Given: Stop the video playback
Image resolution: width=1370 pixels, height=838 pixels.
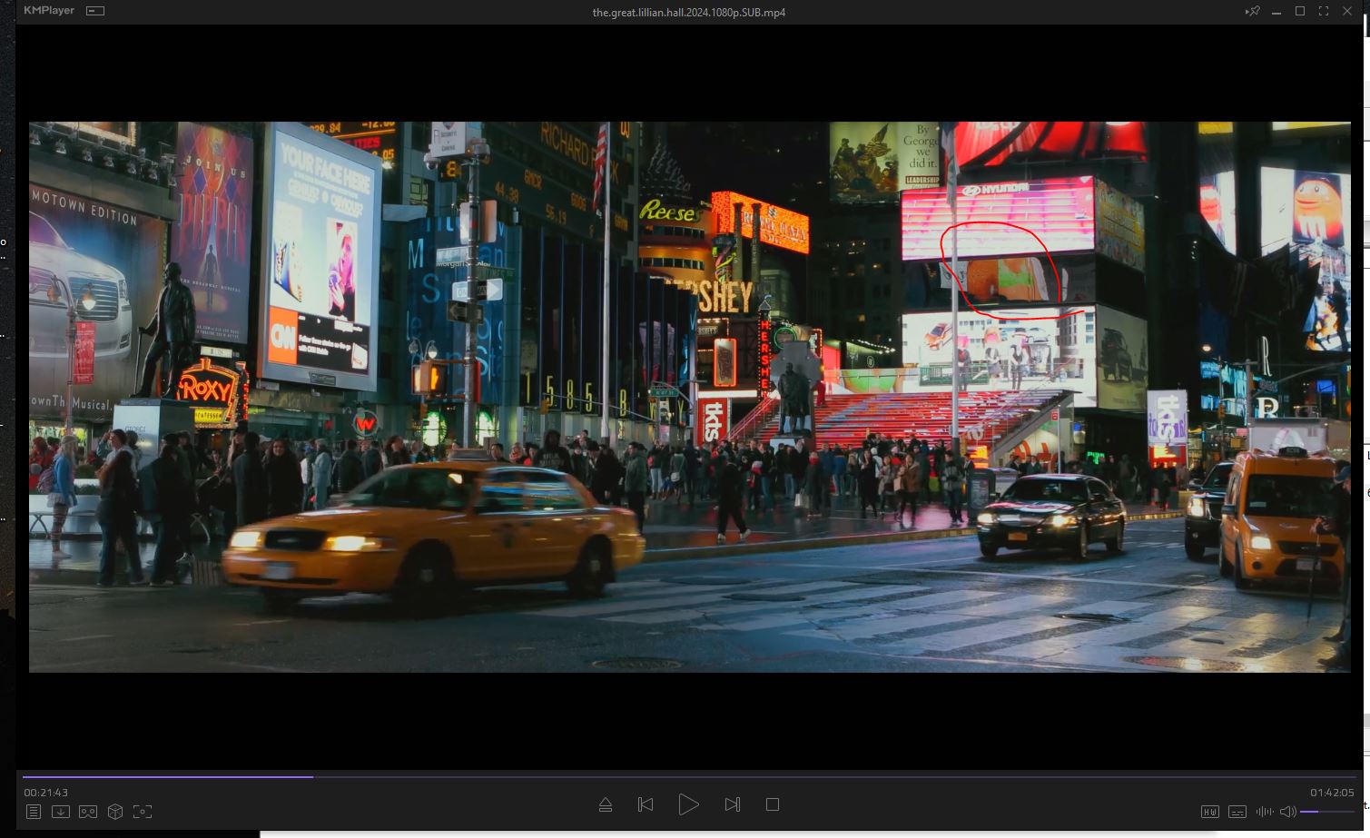Looking at the screenshot, I should (773, 804).
